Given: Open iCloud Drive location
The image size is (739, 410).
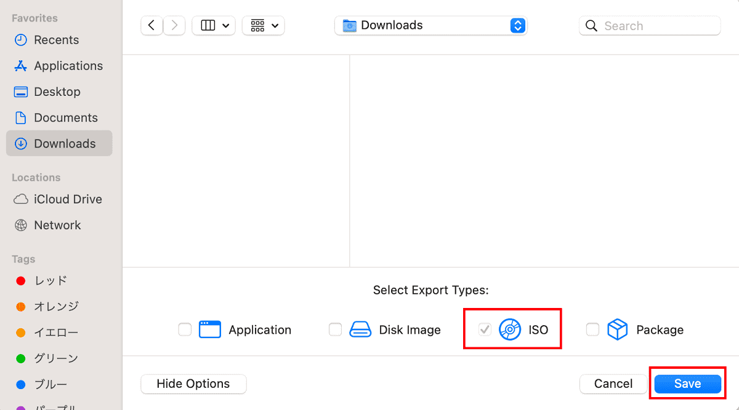Looking at the screenshot, I should (59, 199).
